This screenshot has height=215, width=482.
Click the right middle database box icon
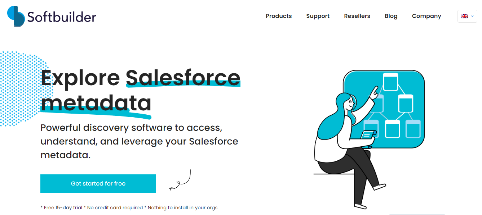406,103
